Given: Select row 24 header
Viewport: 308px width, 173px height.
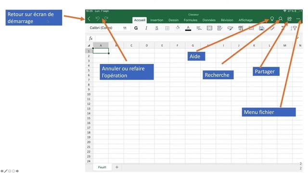Looking at the screenshot, I should [89, 161].
